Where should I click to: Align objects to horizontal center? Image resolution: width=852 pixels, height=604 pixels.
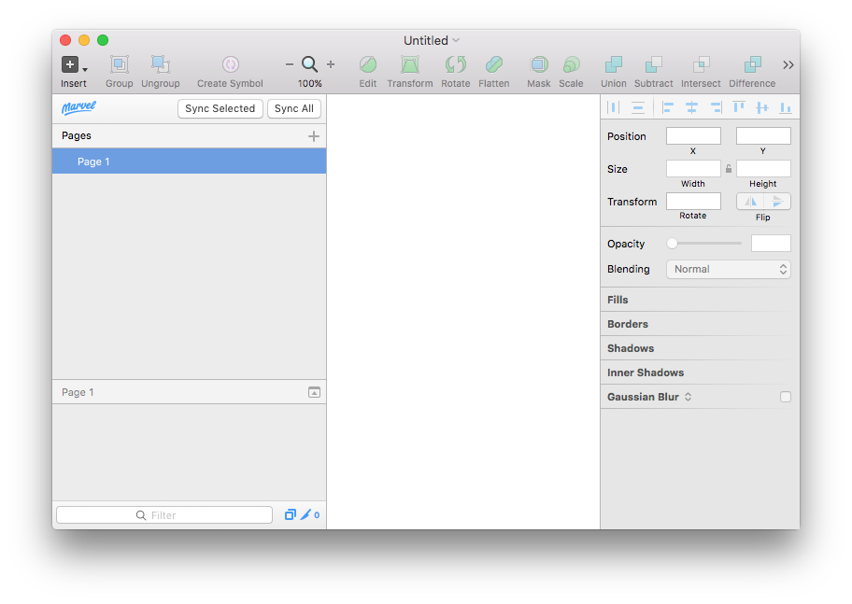pyautogui.click(x=691, y=107)
